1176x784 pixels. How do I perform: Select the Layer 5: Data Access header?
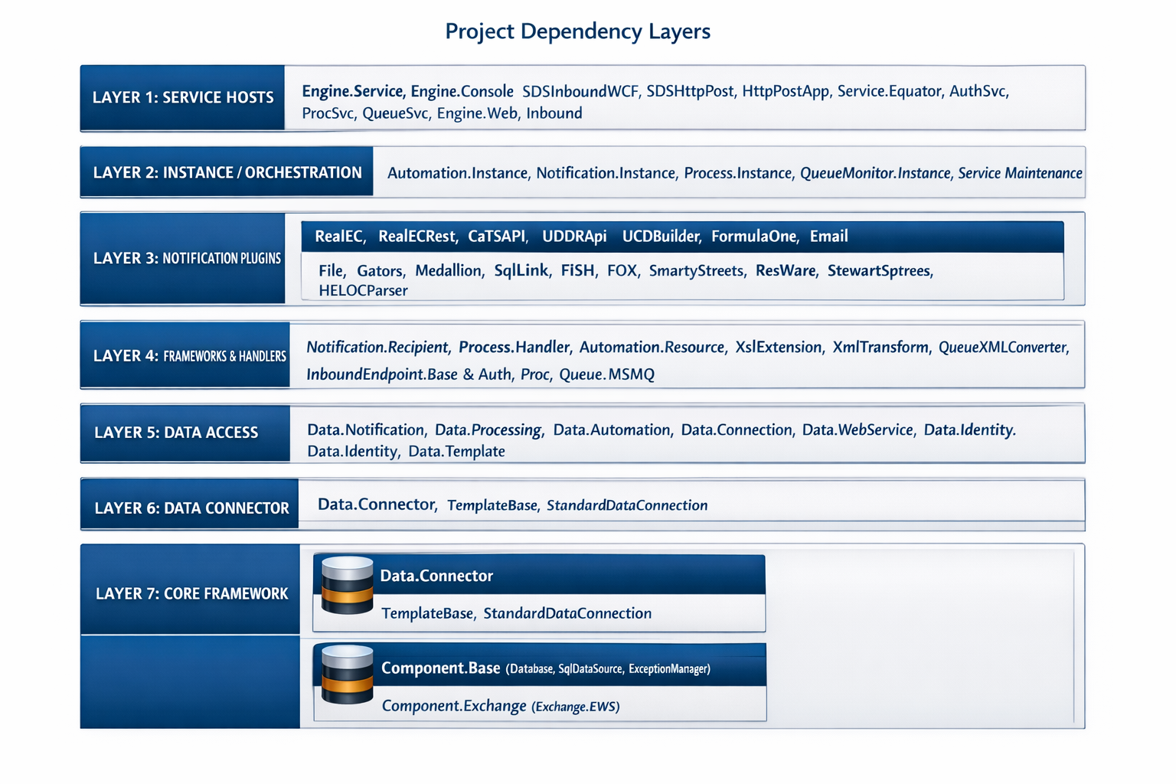[x=185, y=433]
